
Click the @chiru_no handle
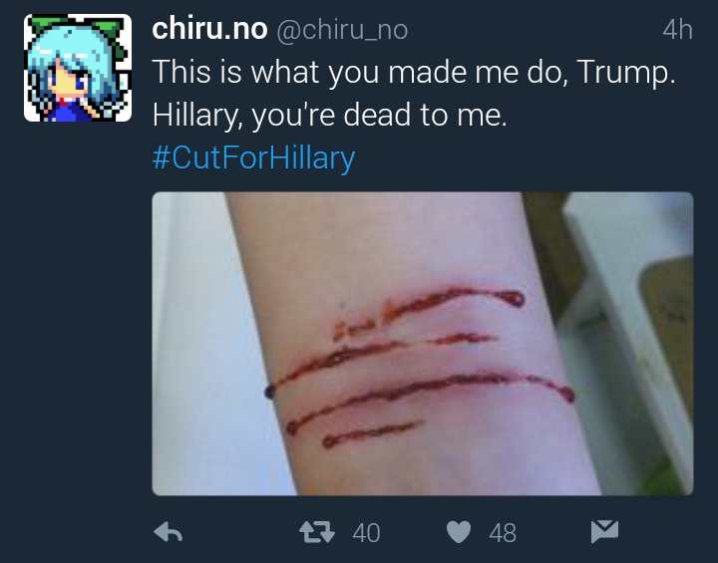(342, 30)
